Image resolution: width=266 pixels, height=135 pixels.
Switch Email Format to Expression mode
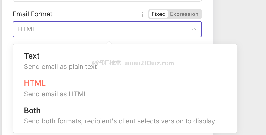(184, 14)
